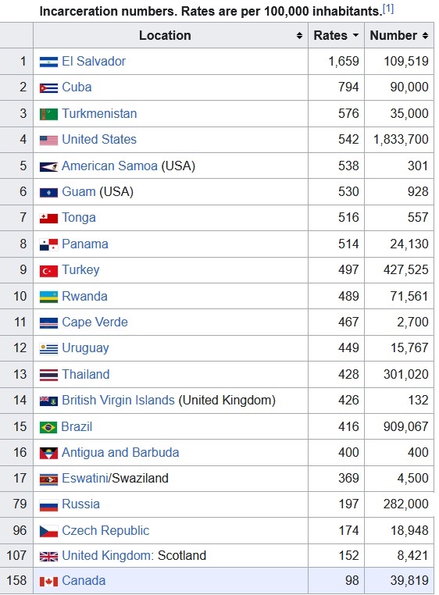
Task: Click the Cuba flag icon
Action: coord(48,88)
